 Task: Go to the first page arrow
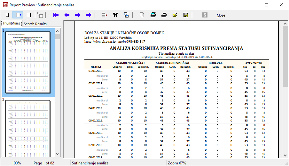[56, 15]
